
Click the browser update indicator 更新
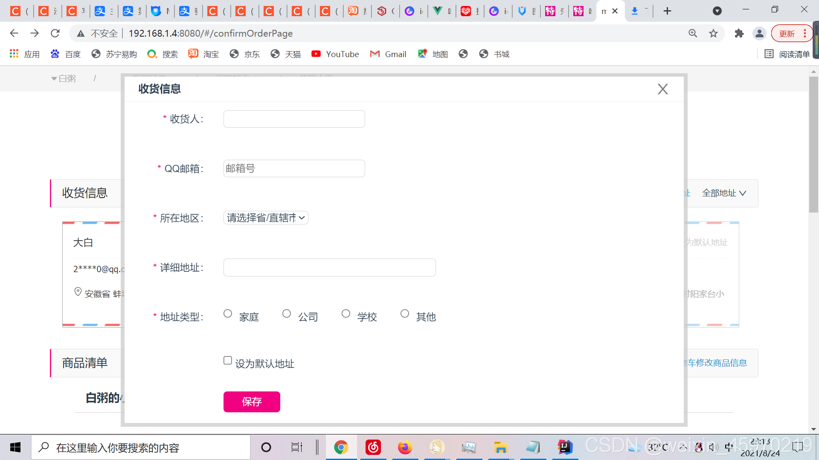(787, 33)
